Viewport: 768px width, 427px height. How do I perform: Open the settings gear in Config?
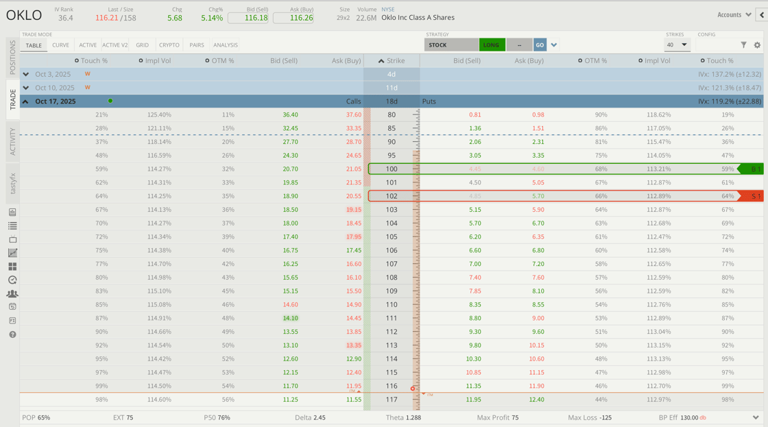click(x=757, y=45)
